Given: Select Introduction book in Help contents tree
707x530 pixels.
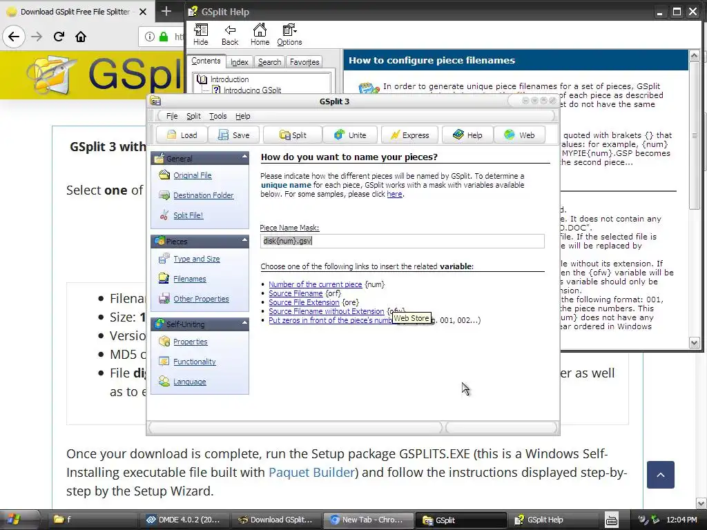Looking at the screenshot, I should [x=229, y=79].
